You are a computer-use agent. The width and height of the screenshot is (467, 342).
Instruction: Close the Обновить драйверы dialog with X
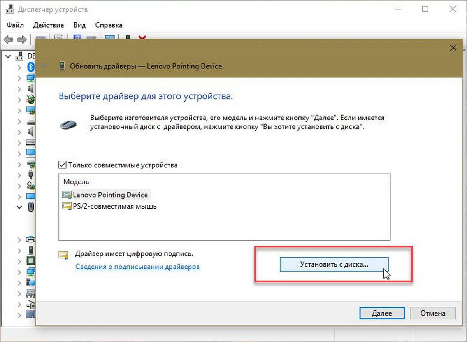[453, 48]
